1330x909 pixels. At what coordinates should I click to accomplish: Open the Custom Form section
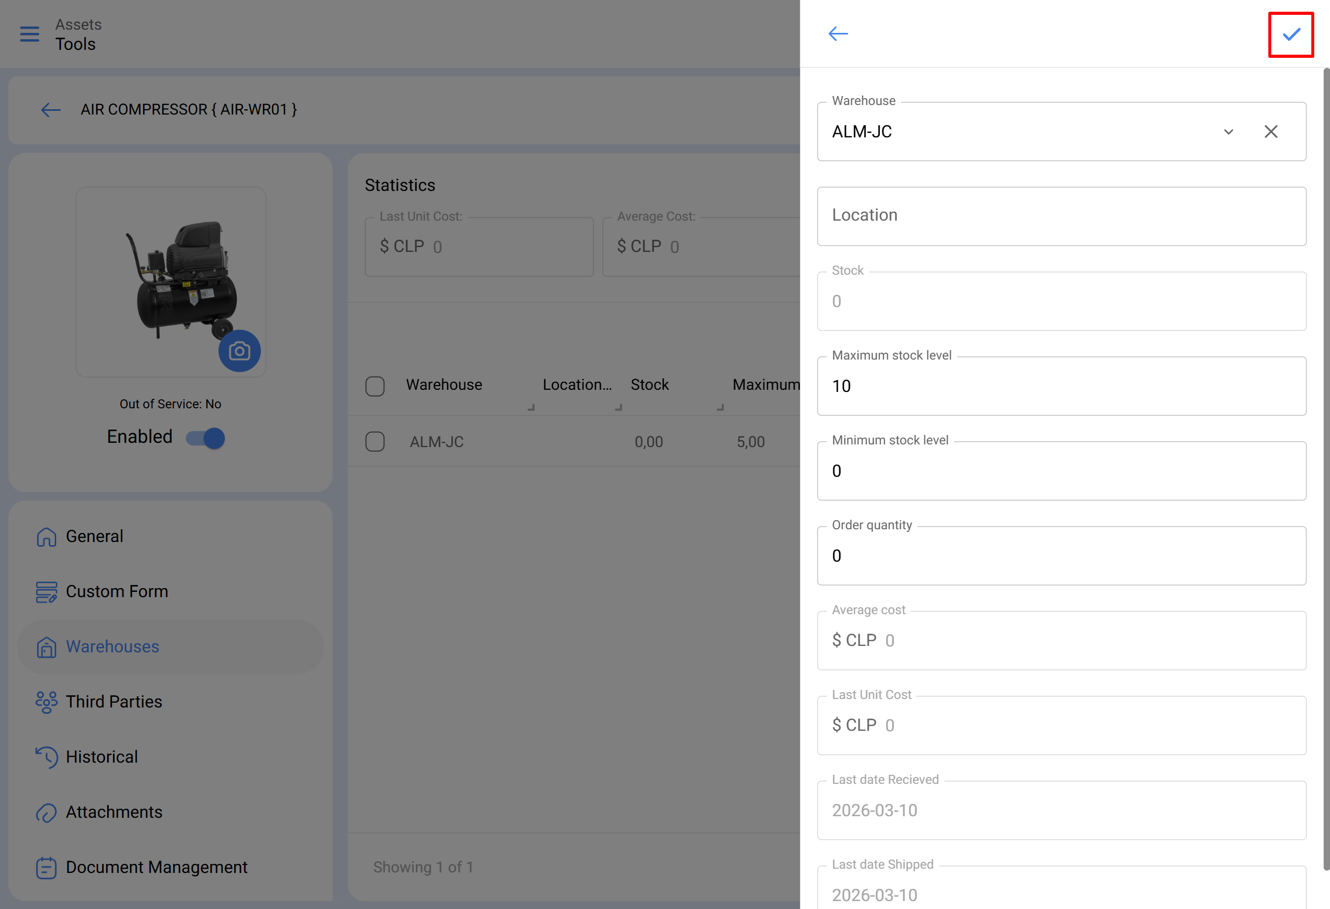117,591
